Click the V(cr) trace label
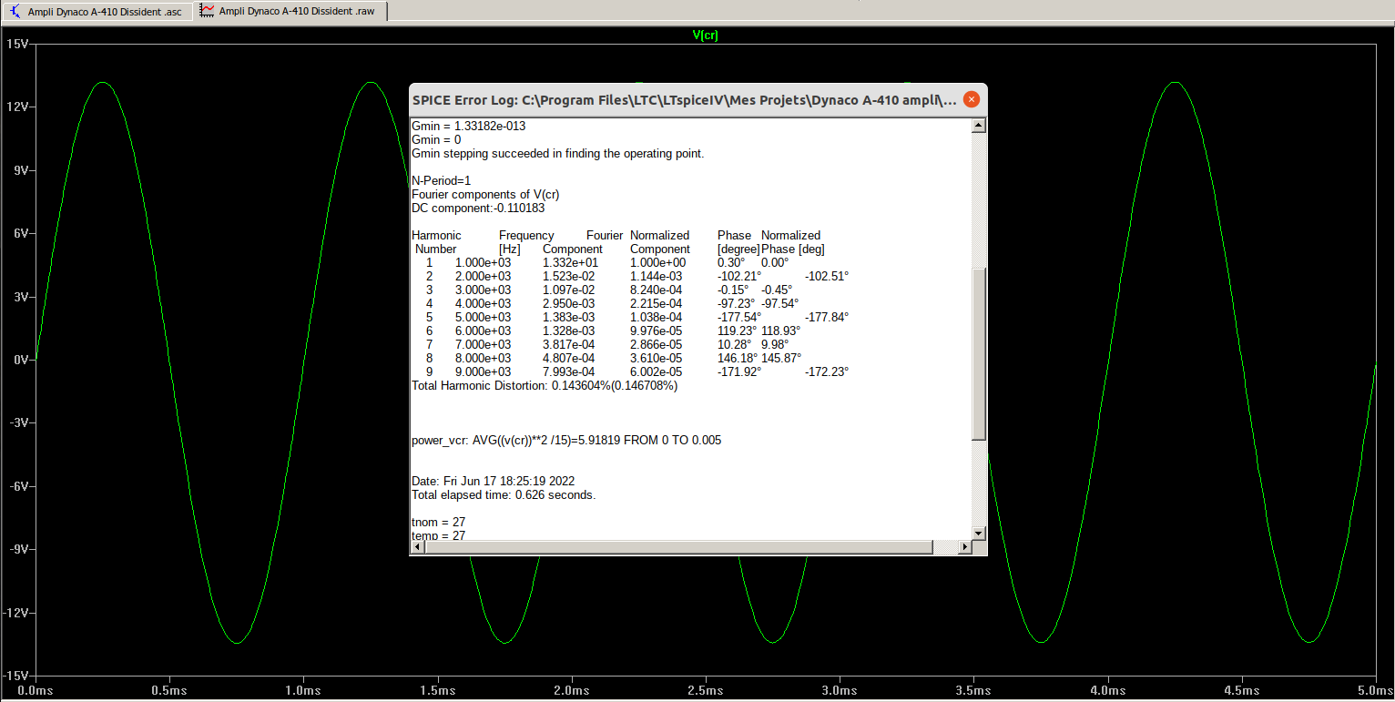Viewport: 1395px width, 702px height. tap(706, 35)
